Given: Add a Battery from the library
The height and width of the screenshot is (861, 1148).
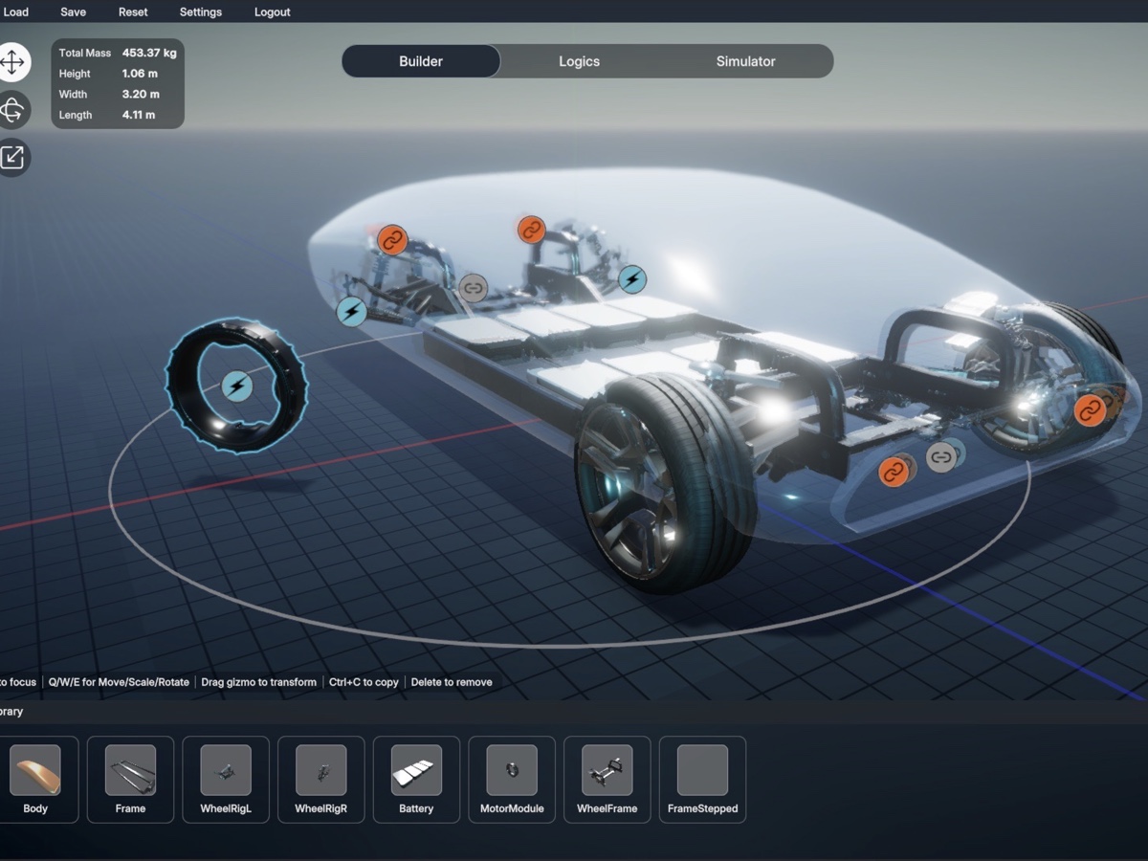Looking at the screenshot, I should click(416, 780).
